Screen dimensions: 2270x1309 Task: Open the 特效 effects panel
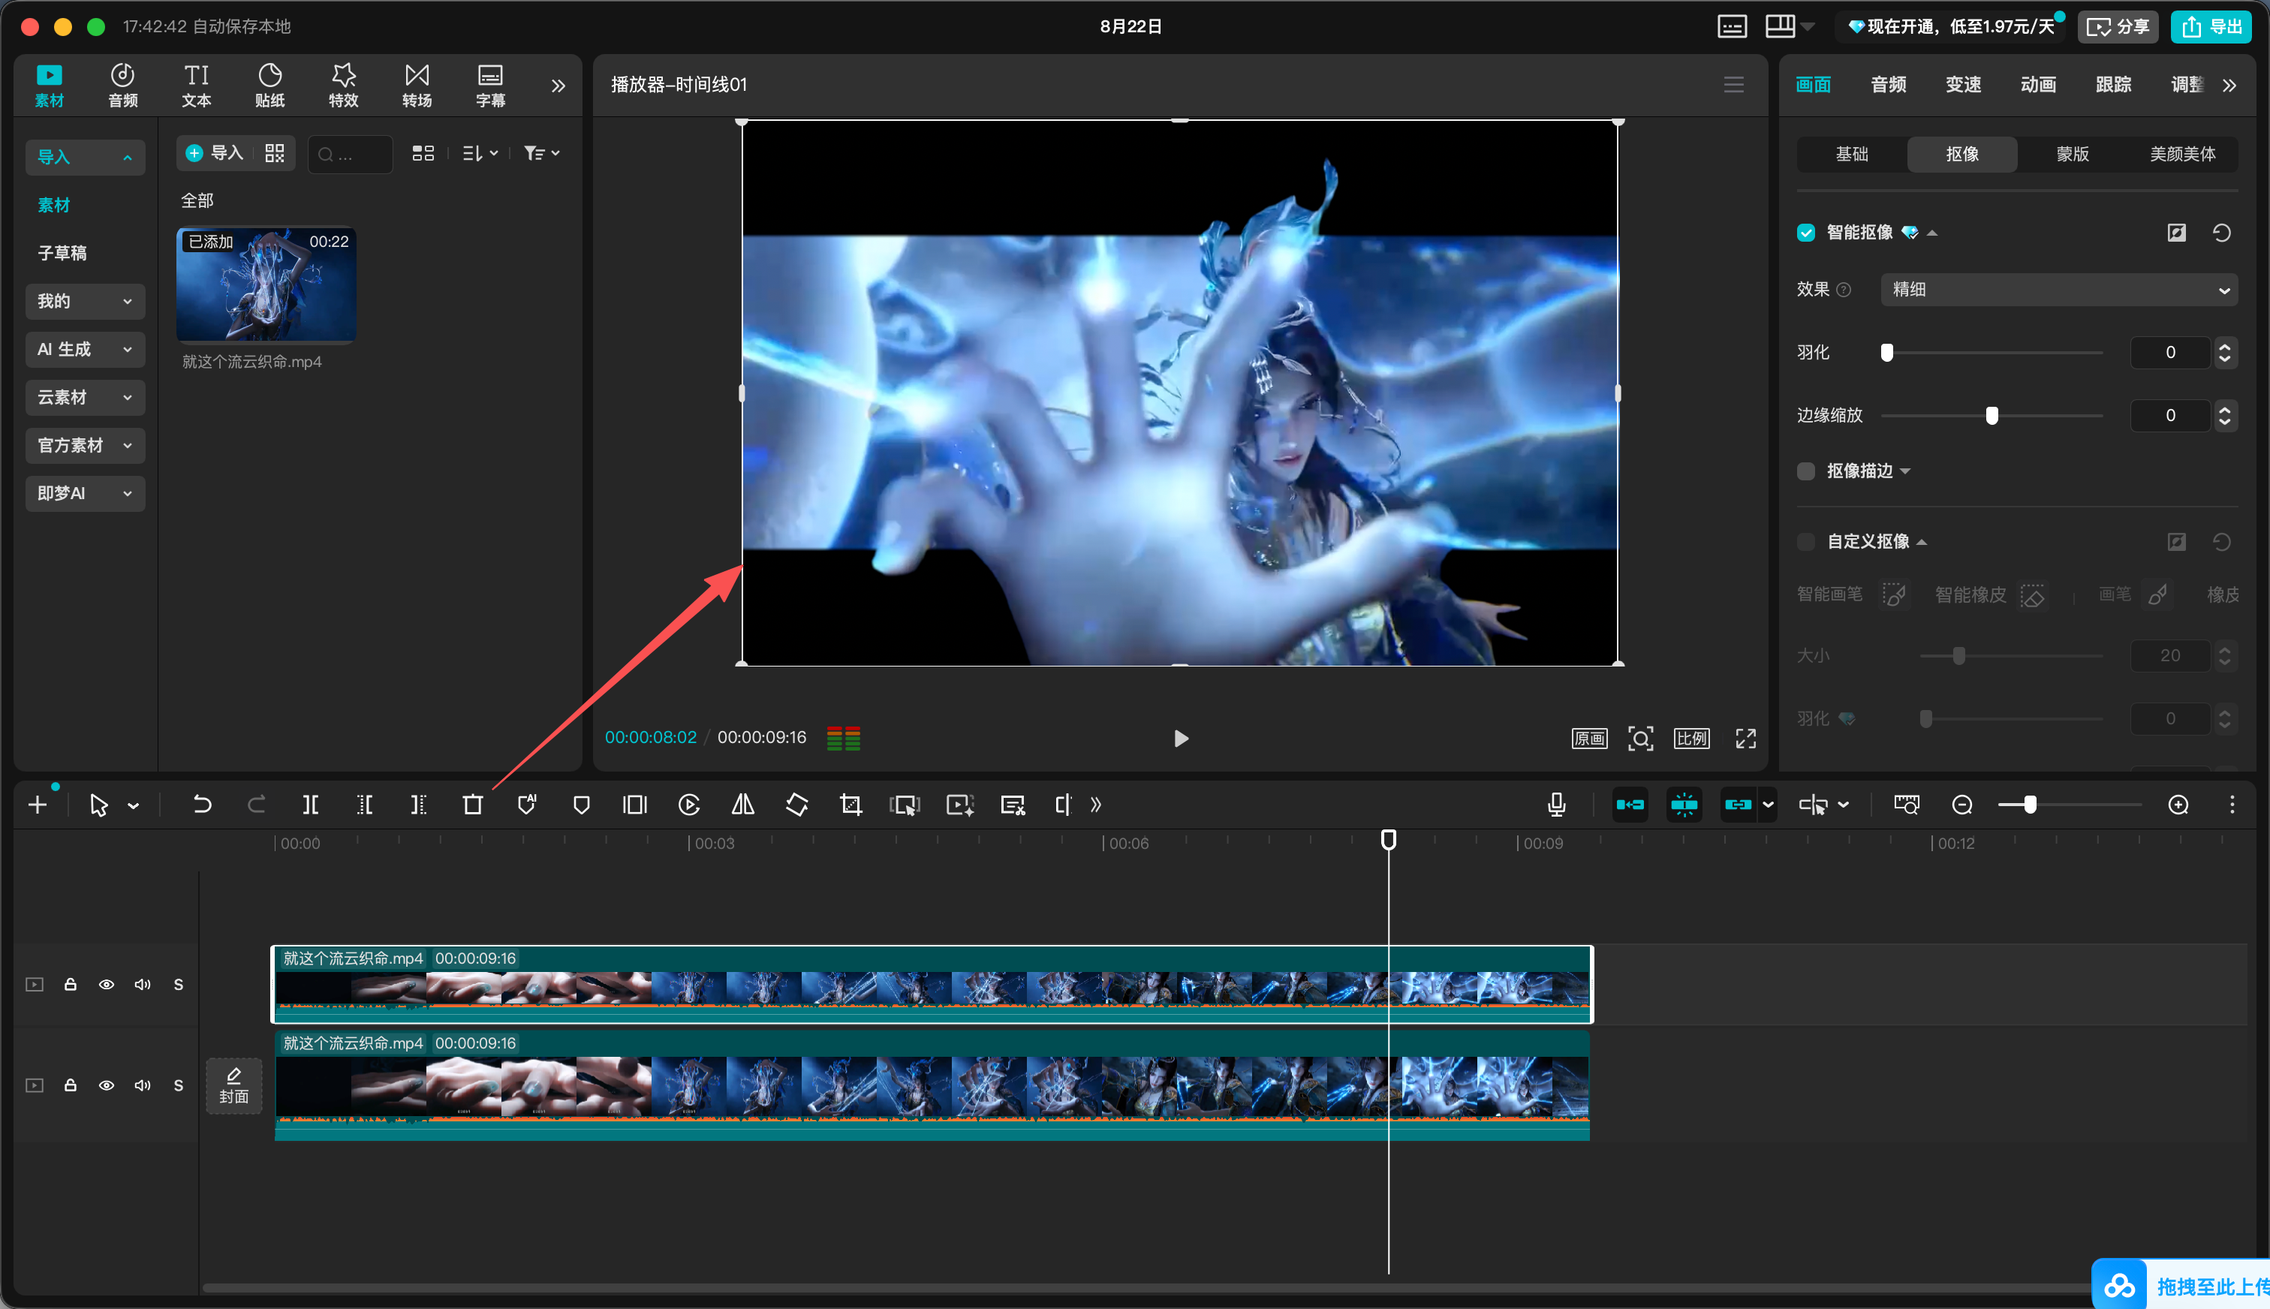[343, 86]
